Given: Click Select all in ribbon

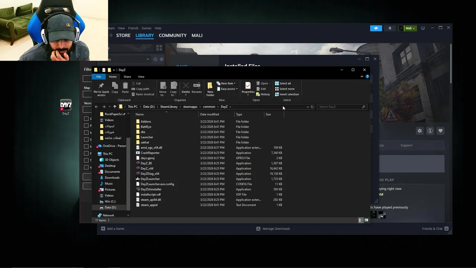Looking at the screenshot, I should pos(283,83).
